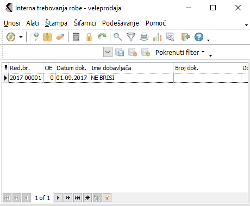The image size is (250, 206).
Task: Click the save filter database icon
Action: click(120, 52)
